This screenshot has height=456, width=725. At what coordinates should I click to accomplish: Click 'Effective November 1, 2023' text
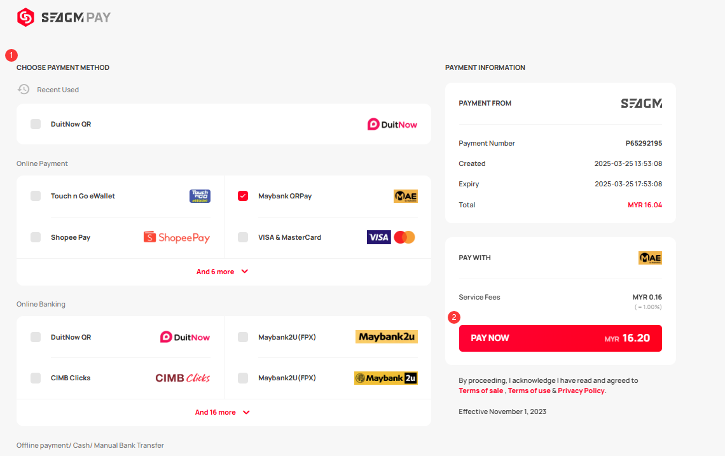tap(502, 411)
